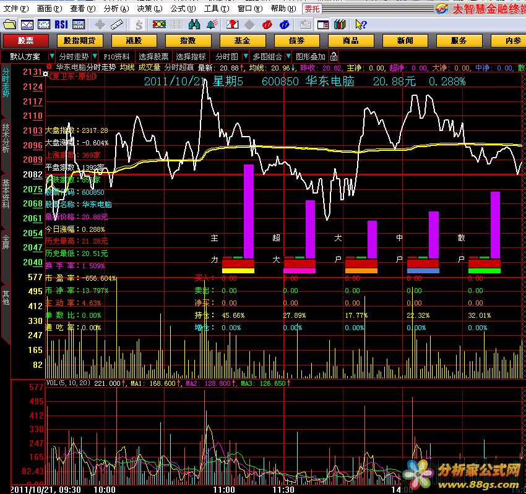Expand the 多图组合 dropdown arrow
This screenshot has width=526, height=494.
[288, 56]
